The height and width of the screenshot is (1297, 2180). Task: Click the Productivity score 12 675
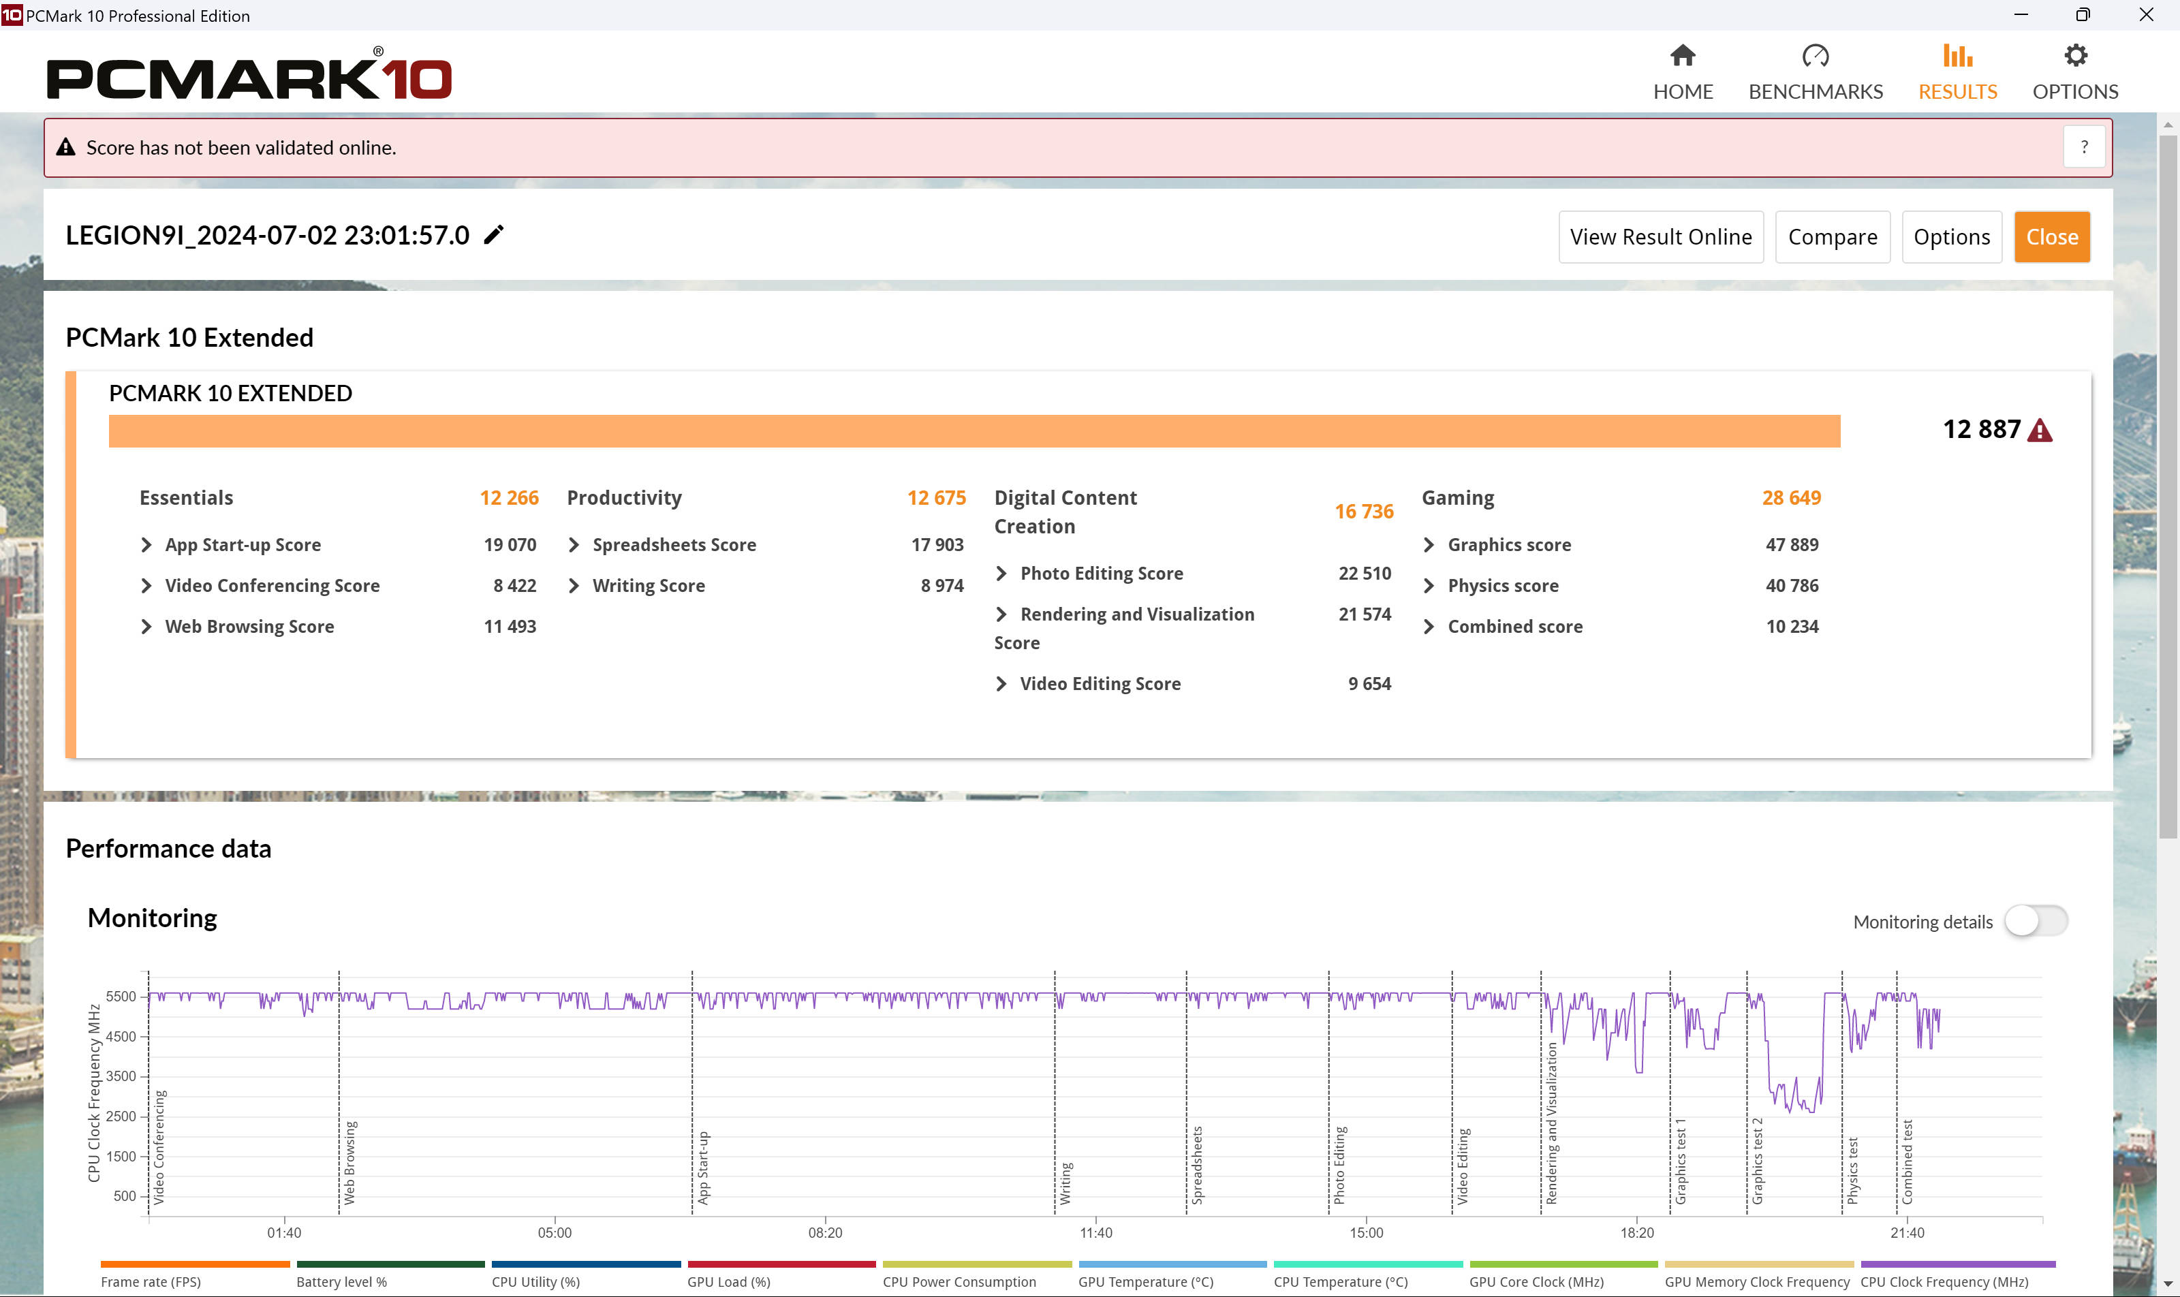[x=936, y=497]
